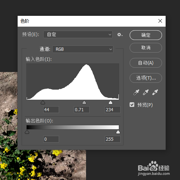Click the 取消 cancel button
The image size is (180, 180).
click(x=146, y=48)
